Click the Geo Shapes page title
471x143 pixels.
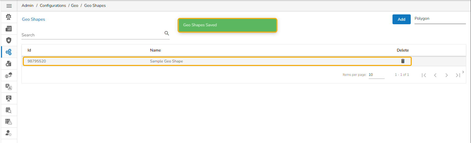33,19
